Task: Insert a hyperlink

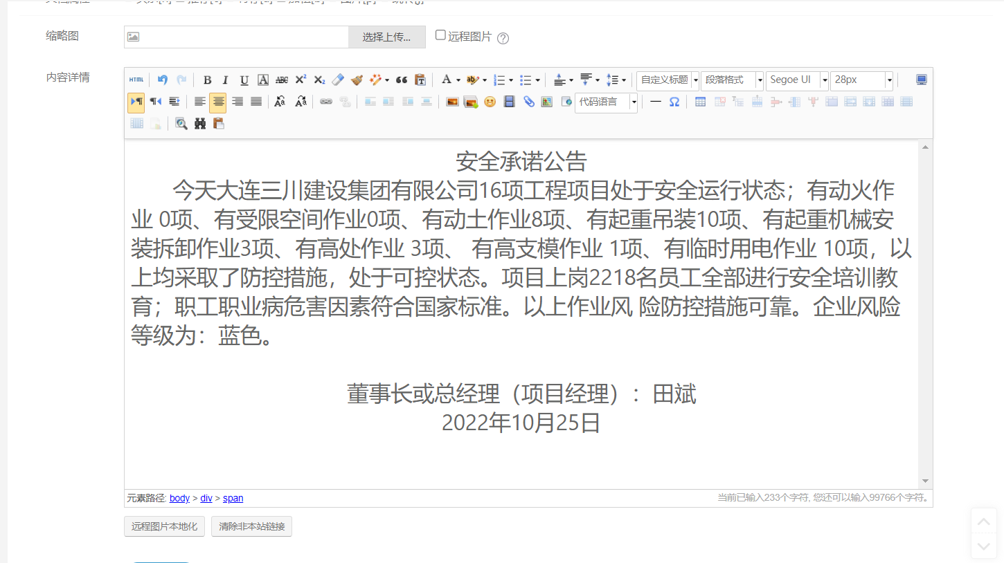Action: 326,102
